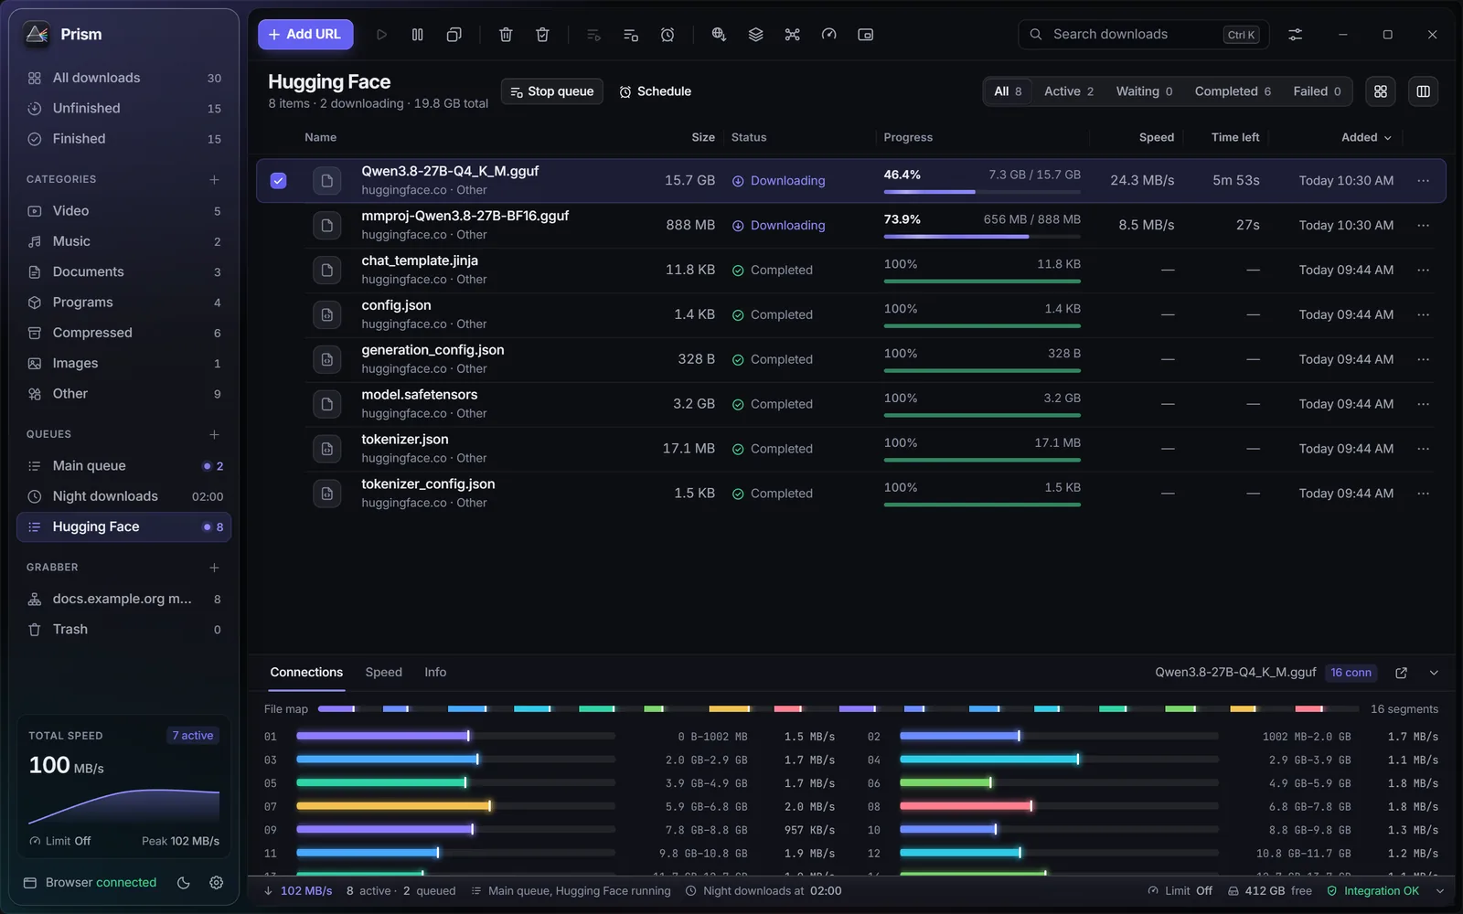Pop out the connections panel in new window
This screenshot has height=914, width=1463.
click(x=1401, y=673)
